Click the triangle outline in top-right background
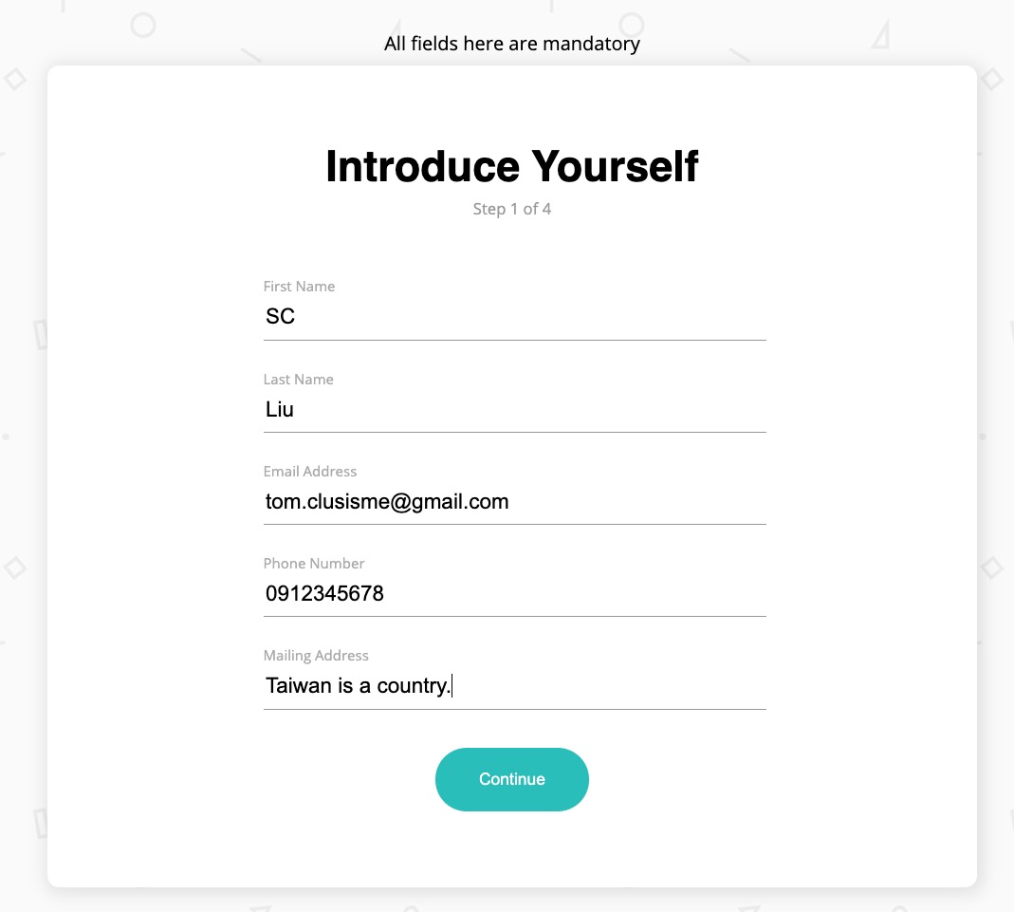The height and width of the screenshot is (912, 1014). 881,36
